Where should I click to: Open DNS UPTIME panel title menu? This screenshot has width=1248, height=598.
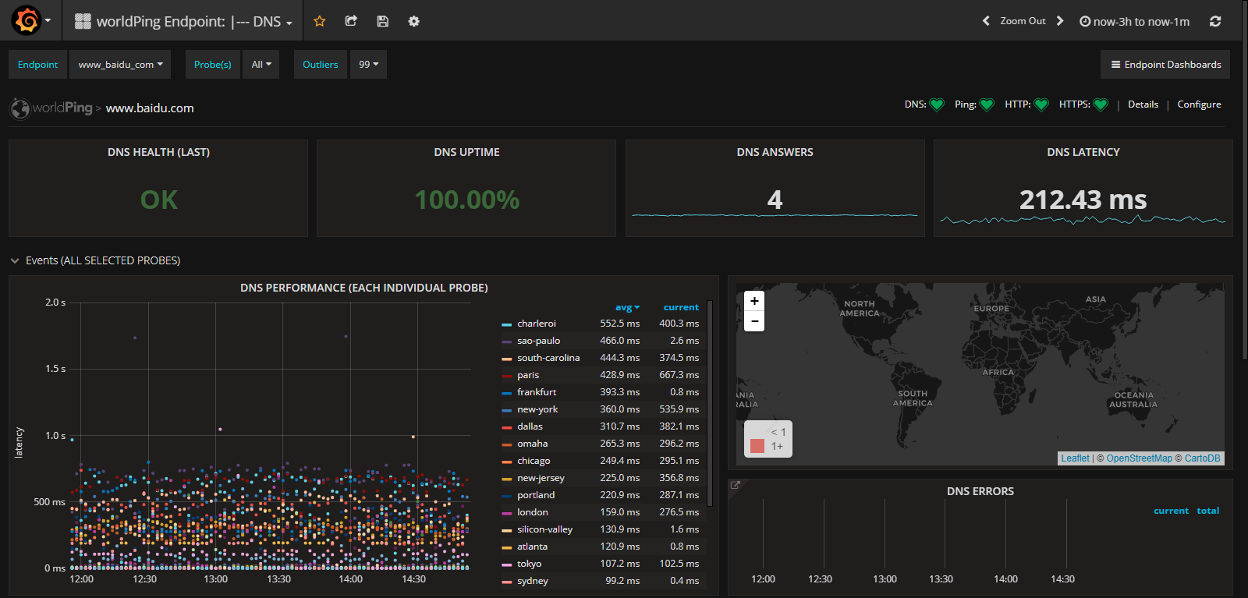click(x=466, y=152)
